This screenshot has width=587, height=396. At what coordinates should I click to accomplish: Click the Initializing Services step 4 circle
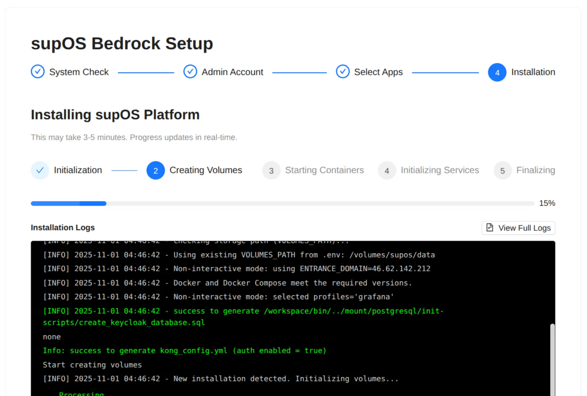click(387, 171)
